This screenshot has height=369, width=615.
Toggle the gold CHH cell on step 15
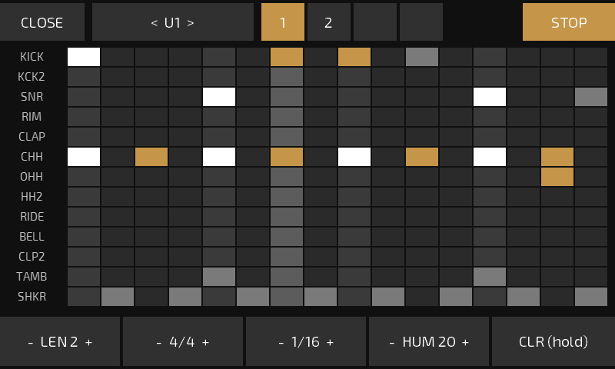tap(557, 157)
